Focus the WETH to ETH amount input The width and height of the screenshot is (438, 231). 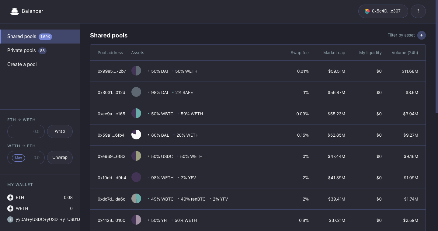[26, 158]
